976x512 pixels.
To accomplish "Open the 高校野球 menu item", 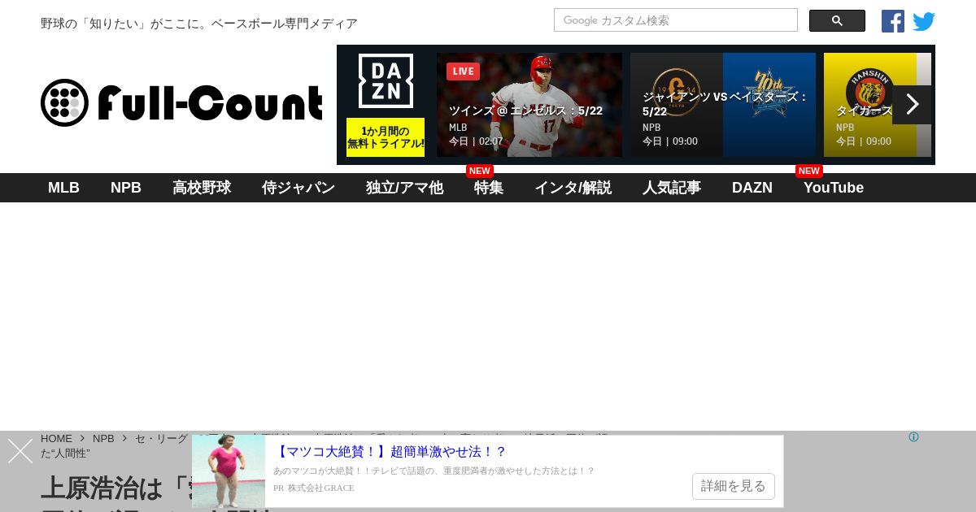I will [202, 188].
